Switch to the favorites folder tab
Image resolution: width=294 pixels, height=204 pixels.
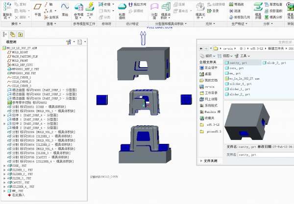20,34
